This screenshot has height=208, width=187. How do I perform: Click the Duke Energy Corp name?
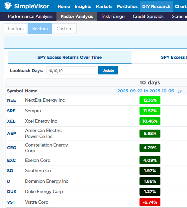(x=44, y=192)
